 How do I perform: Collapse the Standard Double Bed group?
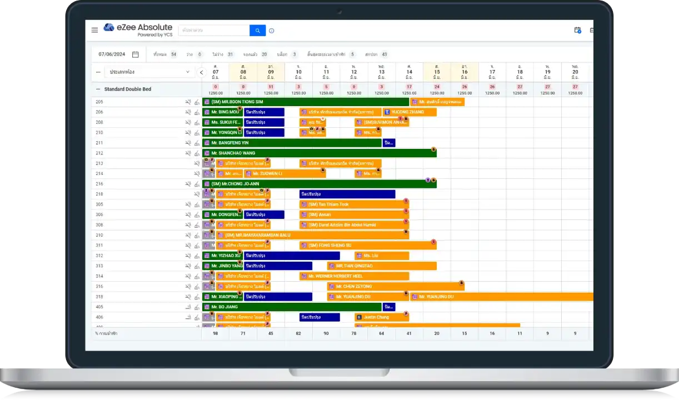click(98, 89)
